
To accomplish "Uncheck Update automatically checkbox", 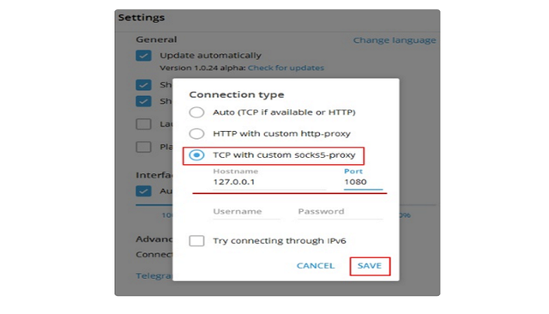I will point(143,56).
